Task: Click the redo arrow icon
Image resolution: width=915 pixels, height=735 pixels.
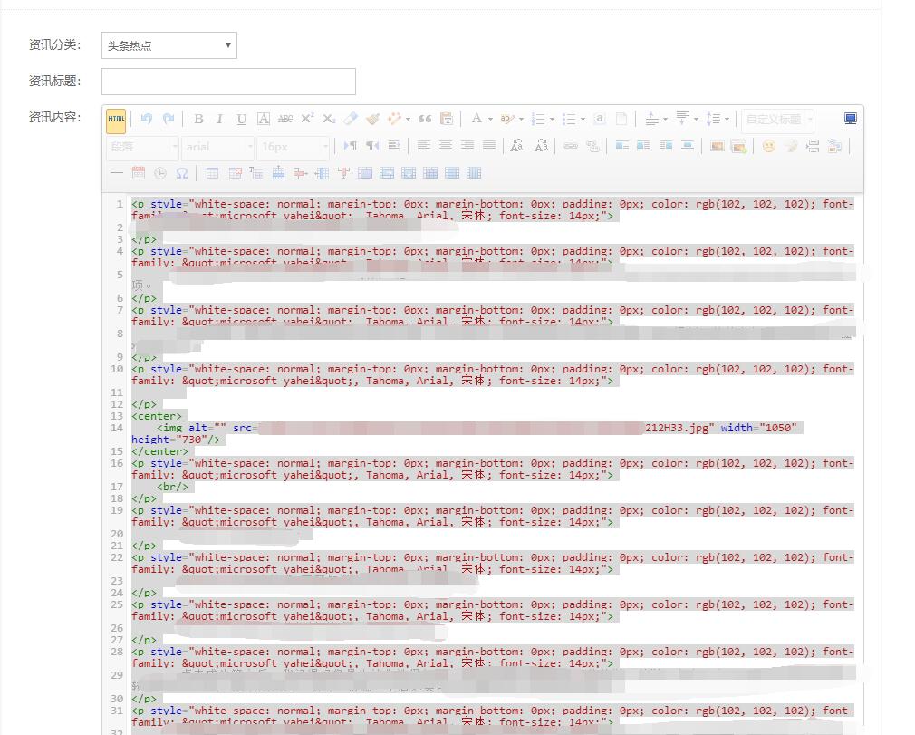Action: (x=169, y=119)
